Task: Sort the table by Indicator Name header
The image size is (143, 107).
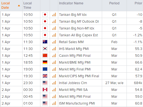Action: [x=71, y=3]
